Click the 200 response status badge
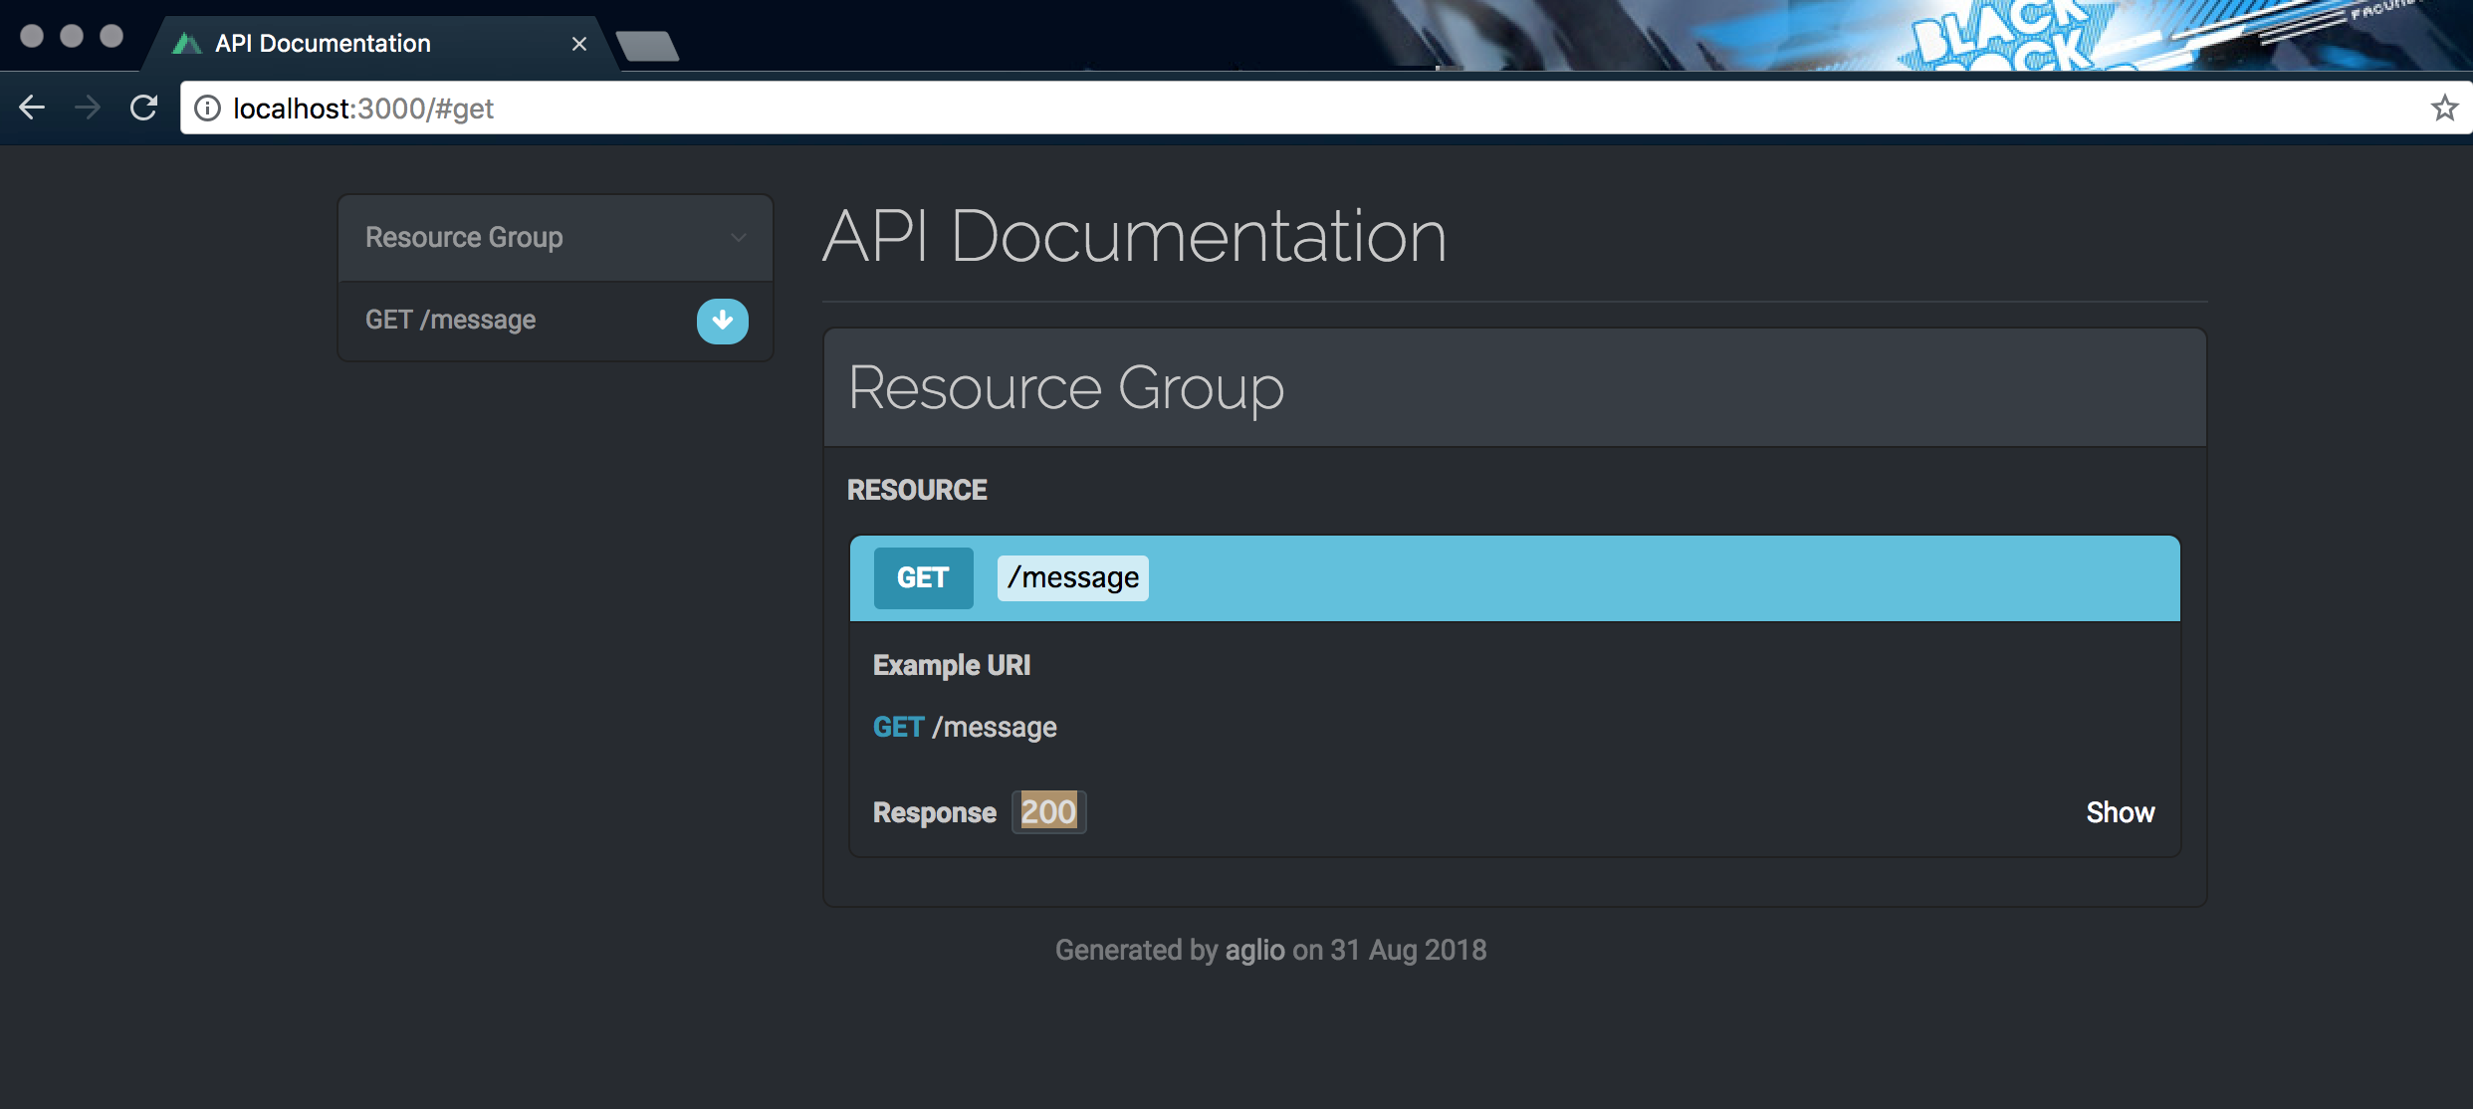 (x=1047, y=811)
